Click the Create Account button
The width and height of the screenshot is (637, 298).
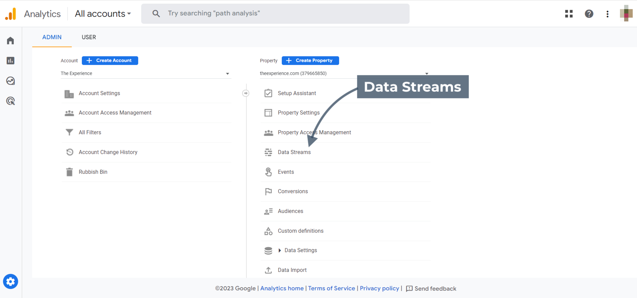click(x=110, y=61)
